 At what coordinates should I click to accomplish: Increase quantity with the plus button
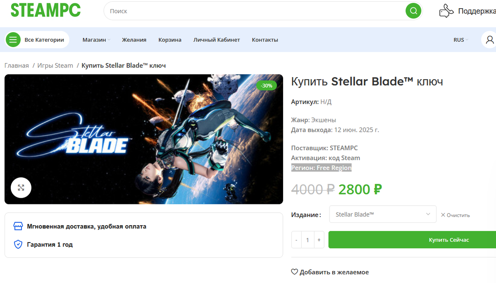pos(319,240)
